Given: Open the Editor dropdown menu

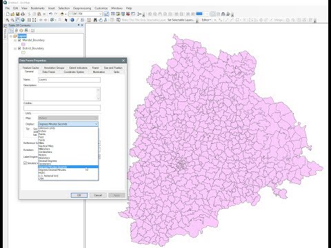Looking at the screenshot, I should [x=206, y=20].
